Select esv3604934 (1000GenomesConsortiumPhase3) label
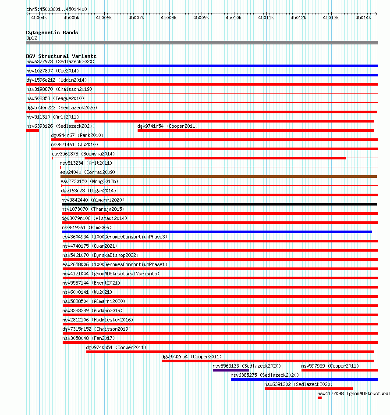This screenshot has width=390, height=415. pos(115,237)
